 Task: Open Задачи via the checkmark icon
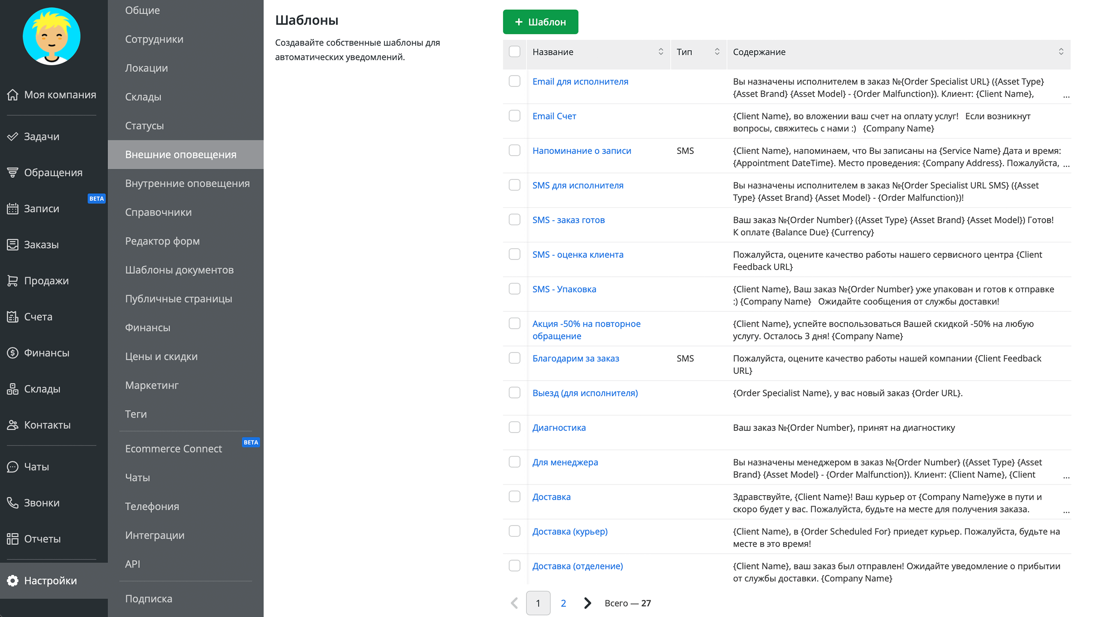(x=13, y=137)
